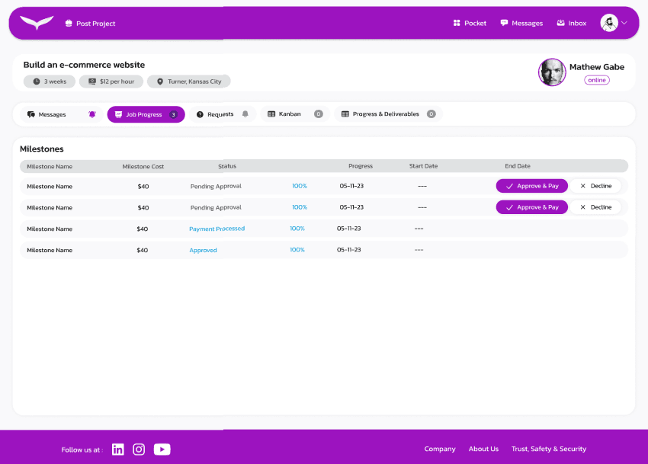Click the About Us footer link
The height and width of the screenshot is (464, 648).
point(483,449)
